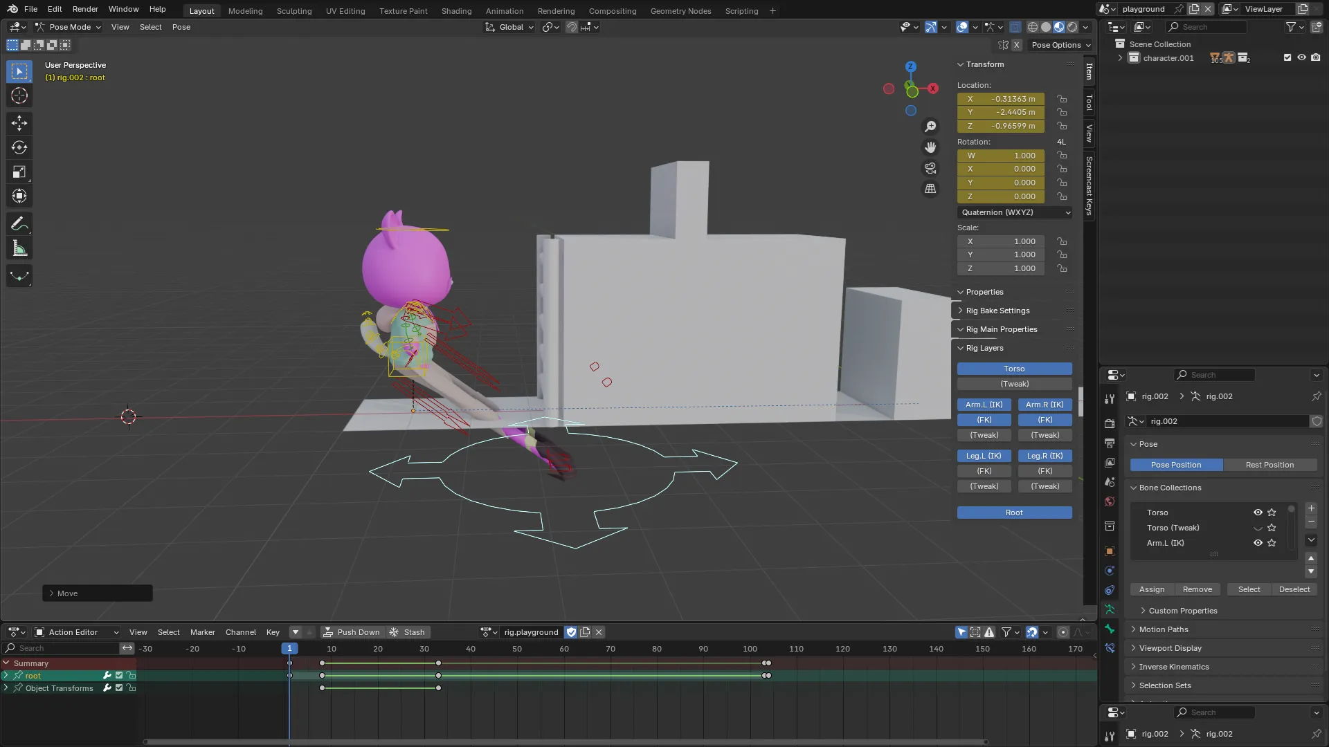Toggle X-ray display in viewport header

pos(1015,27)
